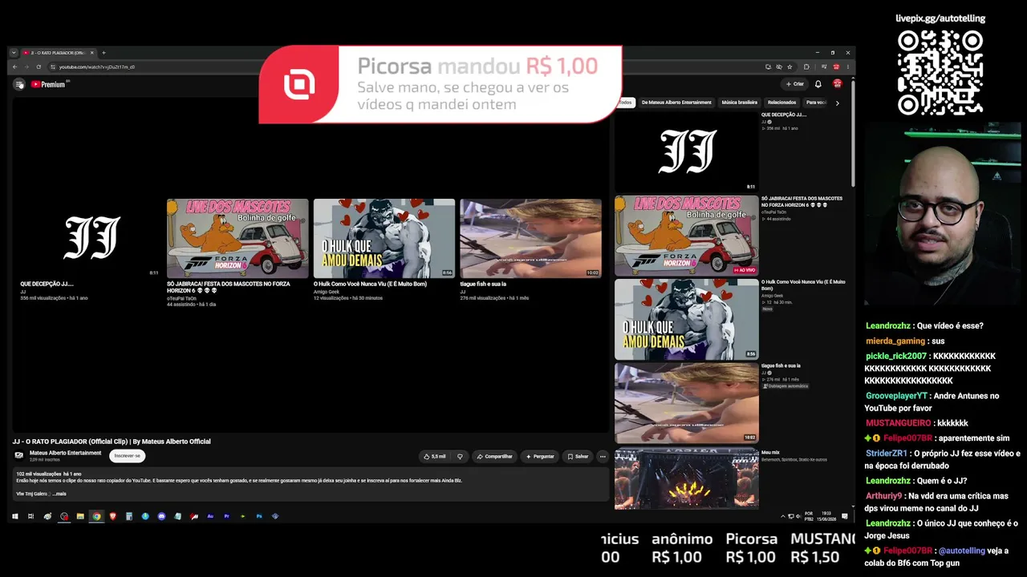Open Discord from the taskbar
This screenshot has width=1027, height=577.
161,516
